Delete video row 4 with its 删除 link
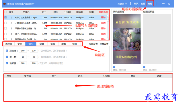 click(x=103, y=34)
